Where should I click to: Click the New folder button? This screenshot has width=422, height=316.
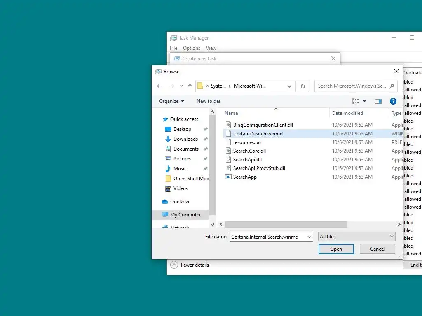(x=209, y=101)
